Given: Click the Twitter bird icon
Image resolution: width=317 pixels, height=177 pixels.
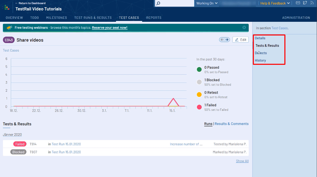Looking at the screenshot, I should point(305,3).
